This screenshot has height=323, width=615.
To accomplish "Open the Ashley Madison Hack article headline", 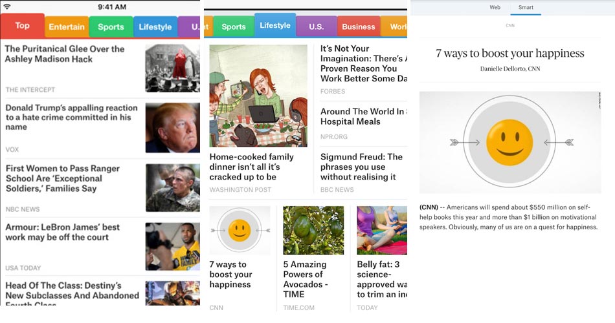I will pyautogui.click(x=65, y=54).
